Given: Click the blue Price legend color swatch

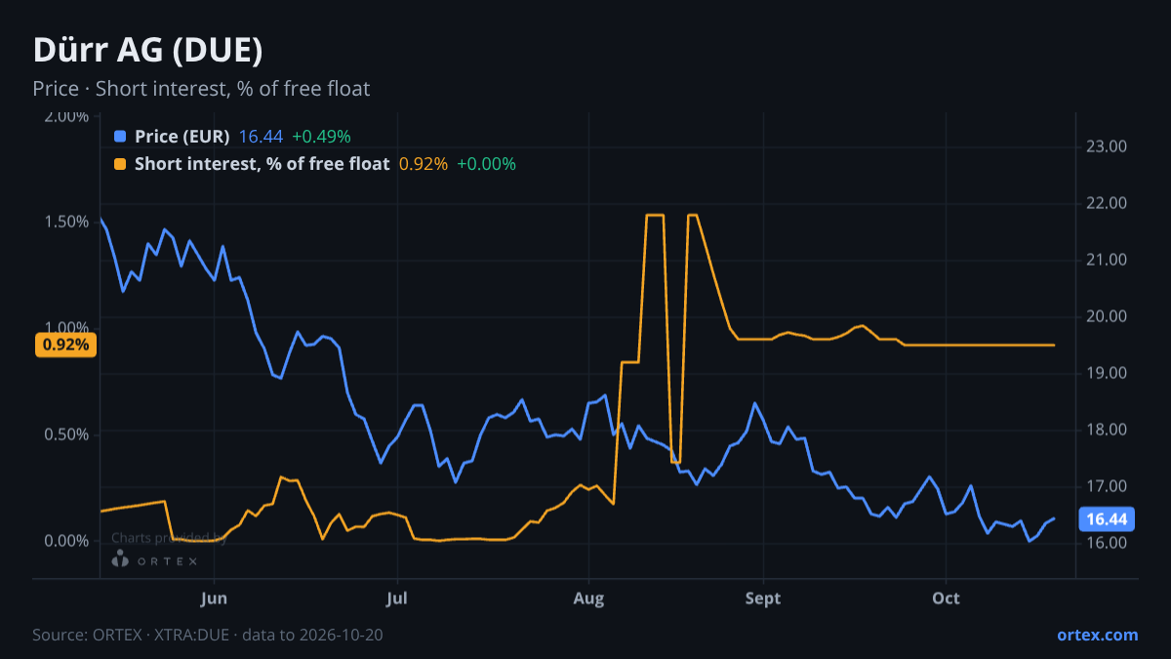Looking at the screenshot, I should [x=120, y=137].
